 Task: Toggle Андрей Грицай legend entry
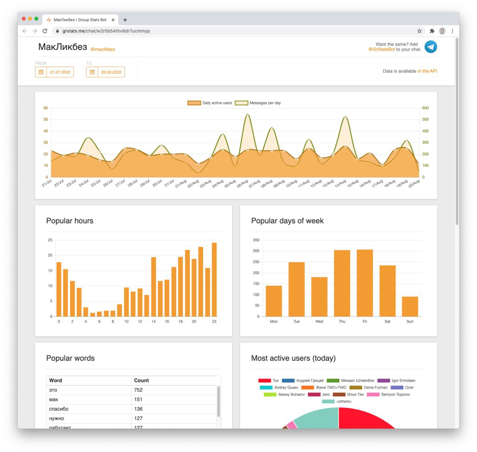(303, 380)
